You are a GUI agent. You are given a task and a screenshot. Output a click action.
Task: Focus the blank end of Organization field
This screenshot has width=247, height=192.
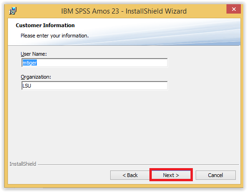click(99, 86)
